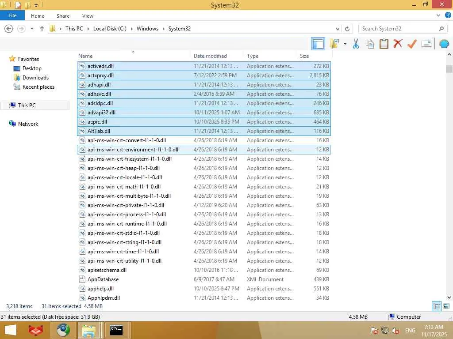Click This PC in address bar
Viewport: 453px width, 339px height.
click(74, 29)
